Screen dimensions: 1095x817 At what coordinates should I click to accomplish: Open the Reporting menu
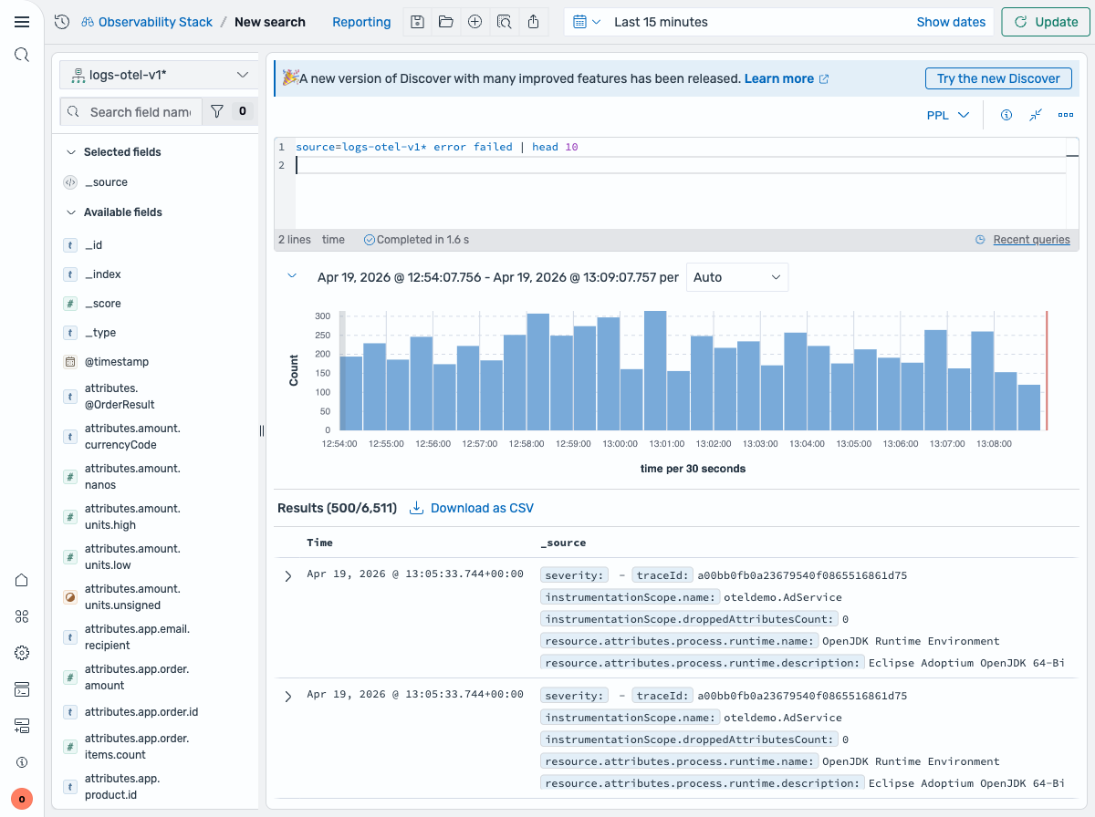pyautogui.click(x=361, y=21)
